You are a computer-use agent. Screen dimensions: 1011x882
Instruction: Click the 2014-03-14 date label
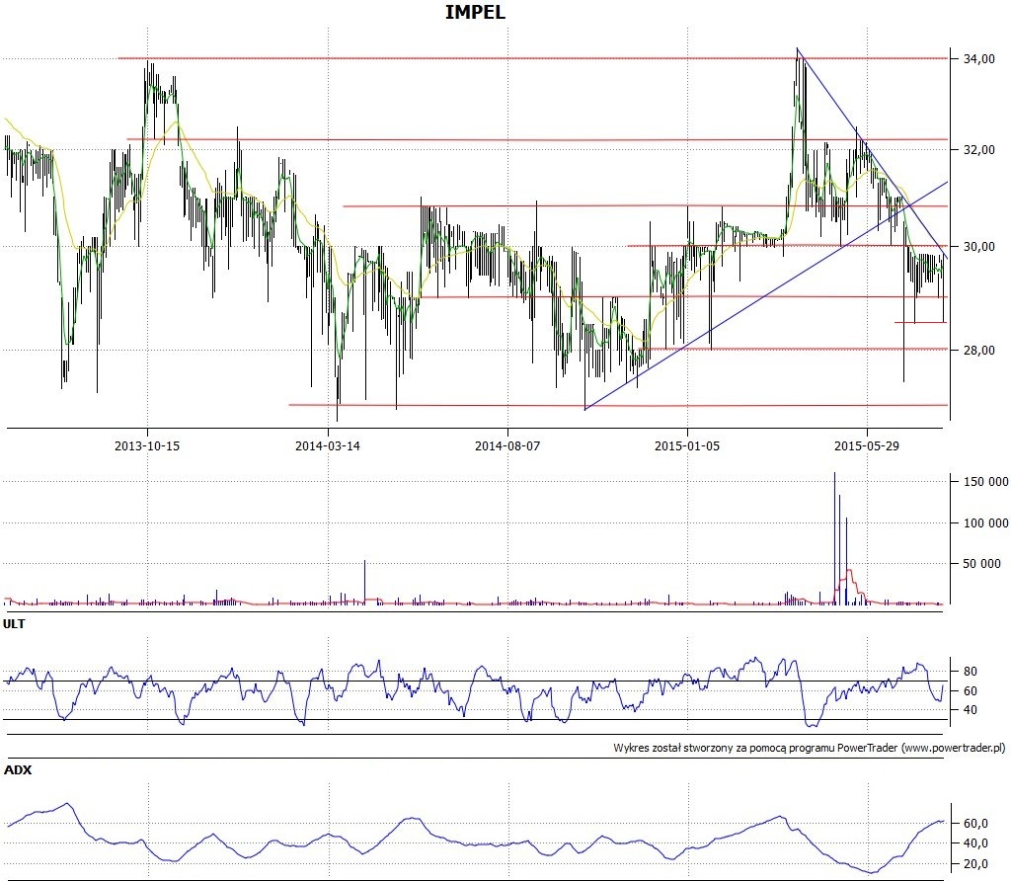pos(328,445)
